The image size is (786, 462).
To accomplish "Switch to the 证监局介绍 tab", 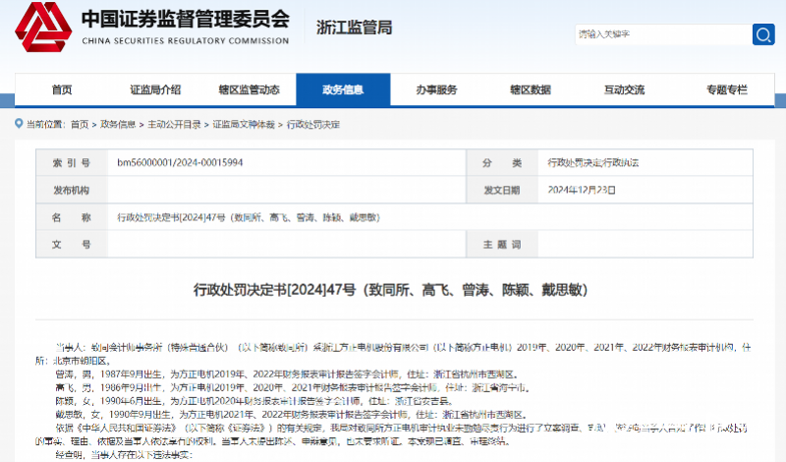I will (155, 89).
